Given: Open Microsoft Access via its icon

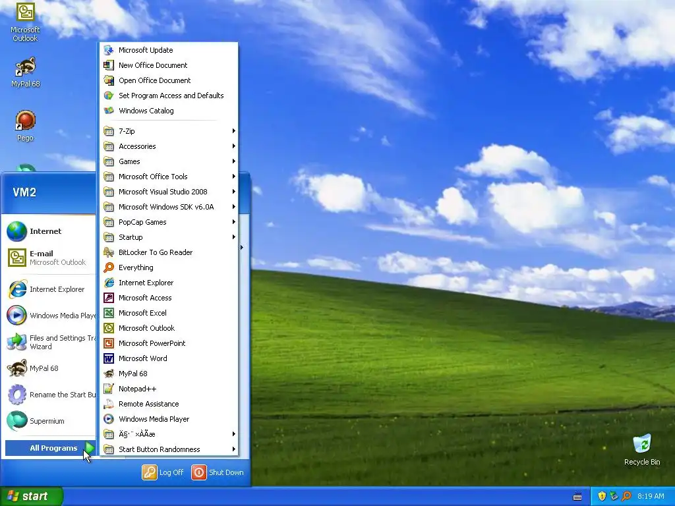Looking at the screenshot, I should [109, 298].
